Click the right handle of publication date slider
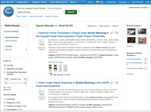The height and width of the screenshot is (112, 151). (x=26, y=83)
